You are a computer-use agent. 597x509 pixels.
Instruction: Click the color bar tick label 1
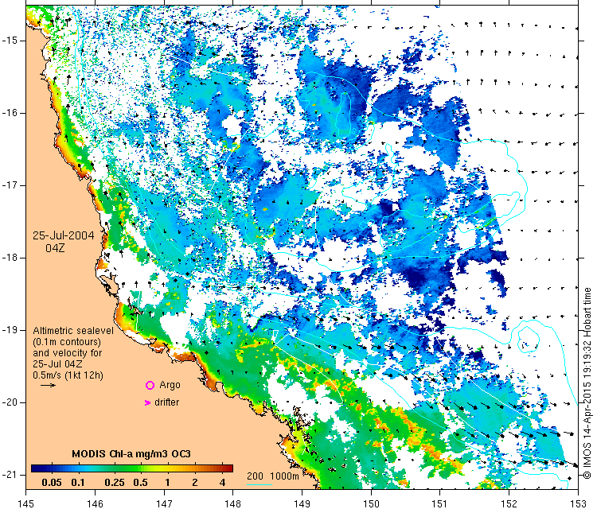167,483
